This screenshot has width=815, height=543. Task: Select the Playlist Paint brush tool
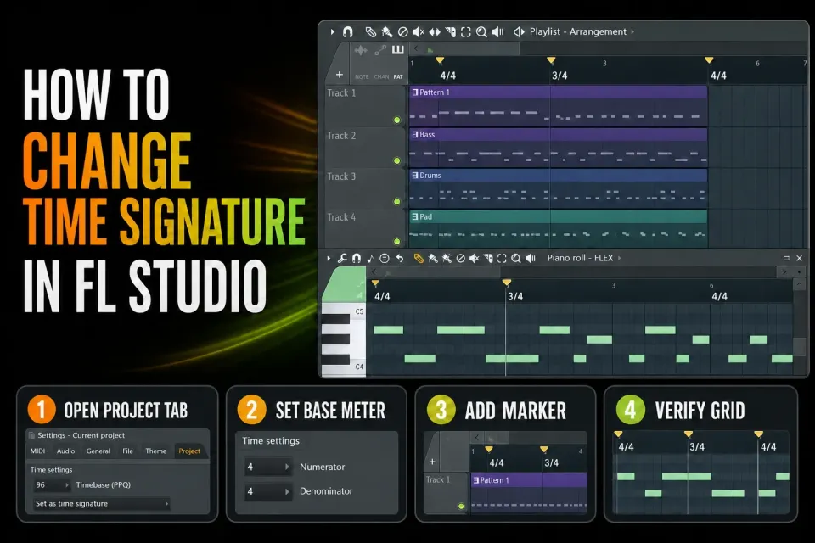387,31
